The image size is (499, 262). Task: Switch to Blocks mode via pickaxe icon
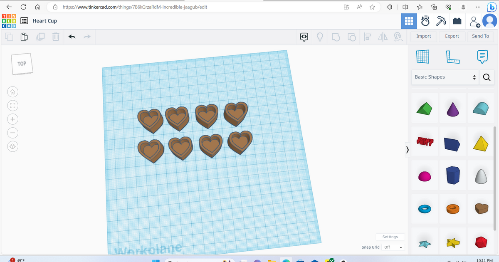441,21
